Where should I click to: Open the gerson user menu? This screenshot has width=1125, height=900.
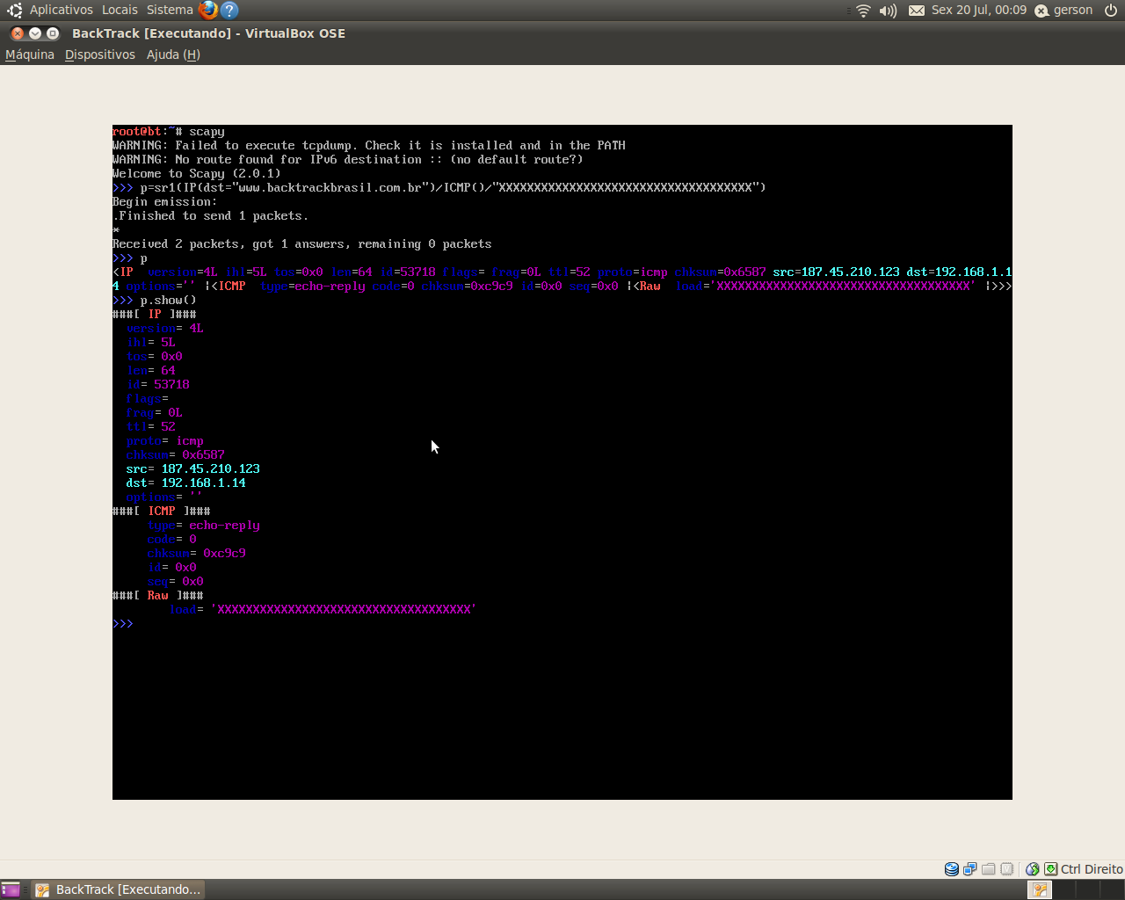[x=1063, y=11]
